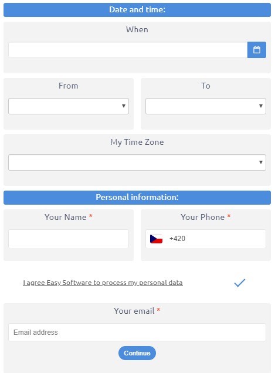The height and width of the screenshot is (373, 275).
Task: Open the personal data agreement link
Action: (103, 283)
